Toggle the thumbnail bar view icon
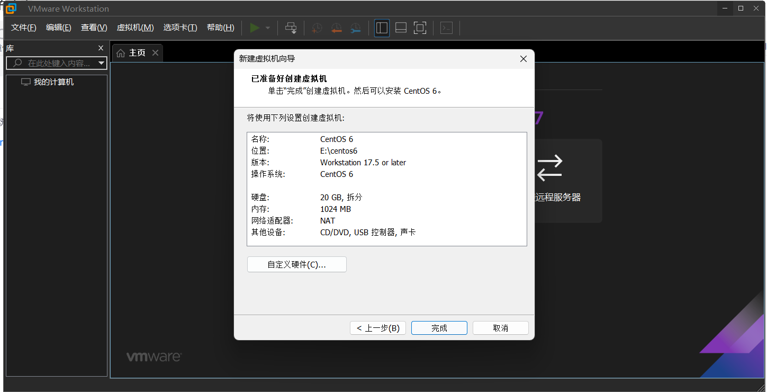The height and width of the screenshot is (392, 767). pyautogui.click(x=401, y=28)
